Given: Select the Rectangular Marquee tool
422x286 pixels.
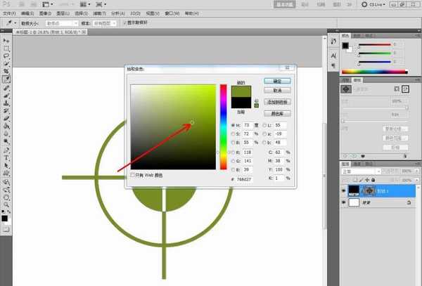Looking at the screenshot, I should pos(6,48).
